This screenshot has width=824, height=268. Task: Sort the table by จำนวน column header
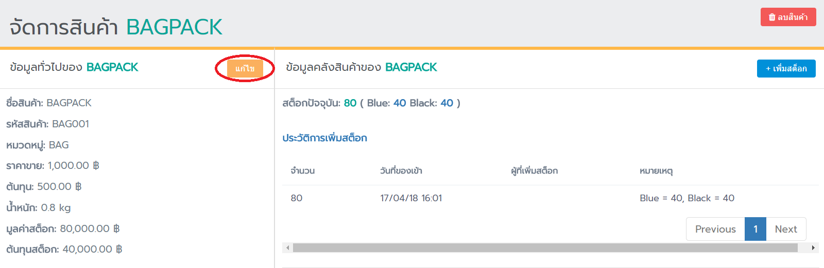pos(302,170)
